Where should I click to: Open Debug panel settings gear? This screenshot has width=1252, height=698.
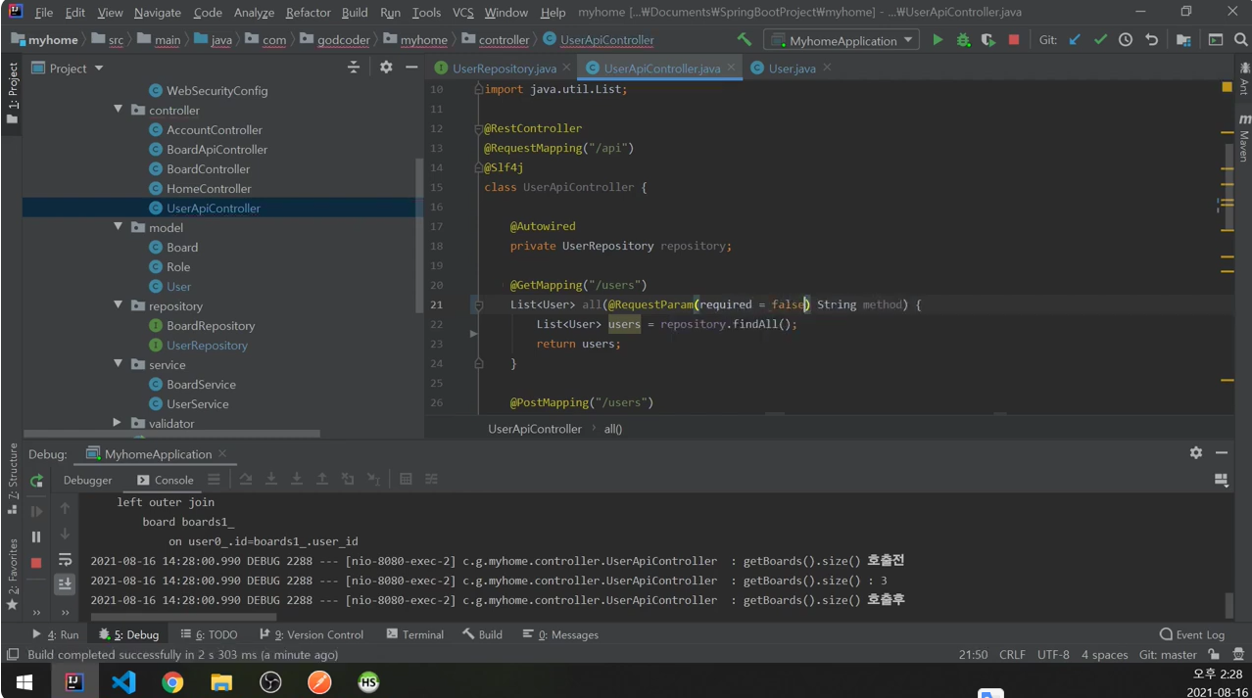tap(1196, 453)
